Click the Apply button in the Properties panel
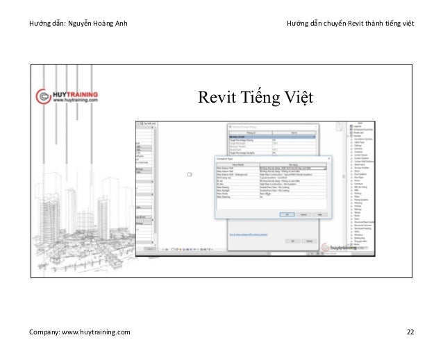 149,248
